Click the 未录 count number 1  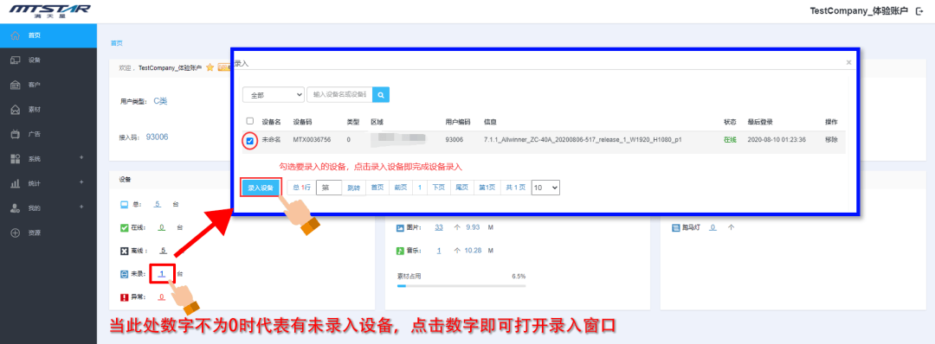[162, 274]
